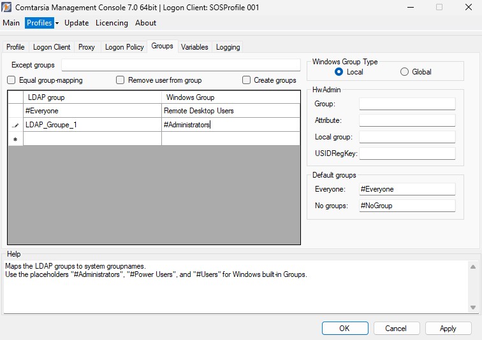
Task: Enable Equal group-mapping checkbox
Action: click(11, 80)
